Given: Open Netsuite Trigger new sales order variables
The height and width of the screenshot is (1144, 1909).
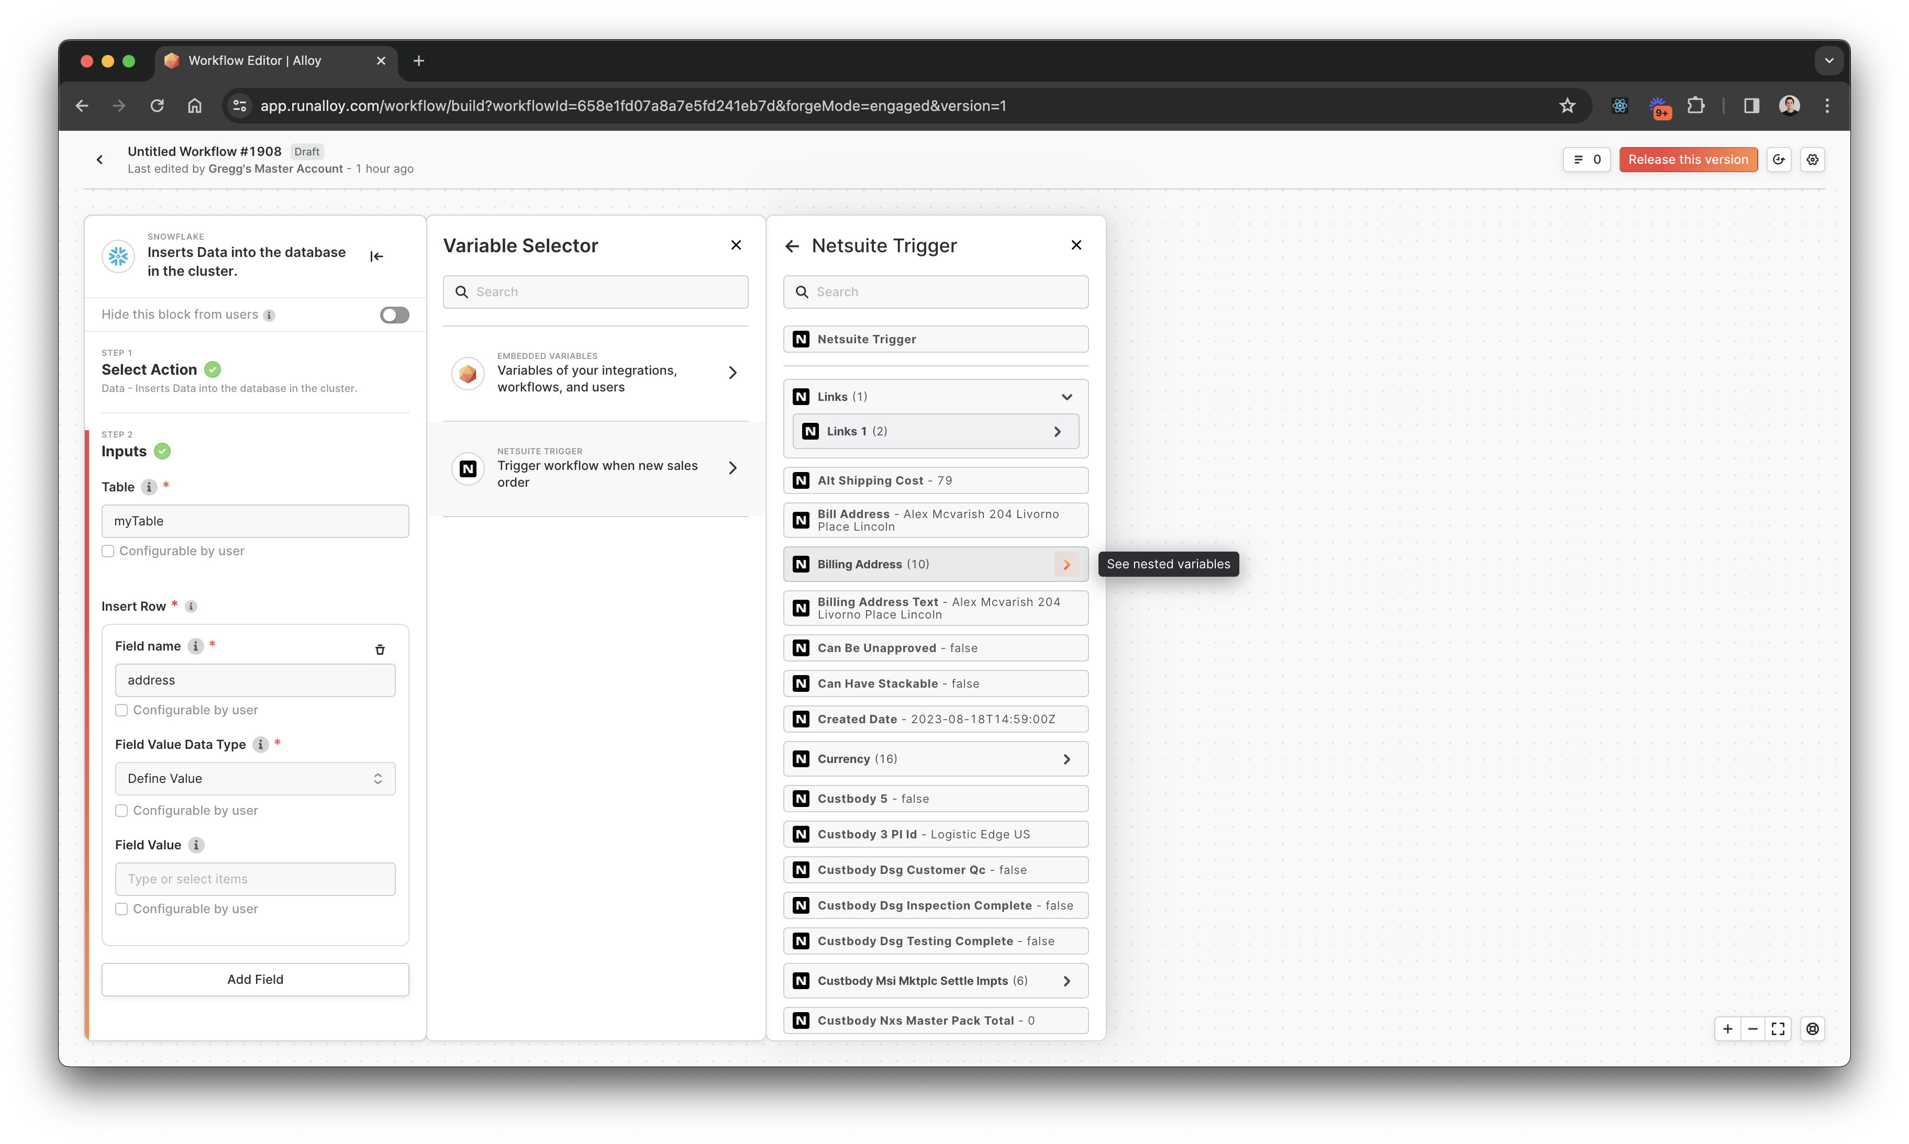Looking at the screenshot, I should (x=595, y=469).
